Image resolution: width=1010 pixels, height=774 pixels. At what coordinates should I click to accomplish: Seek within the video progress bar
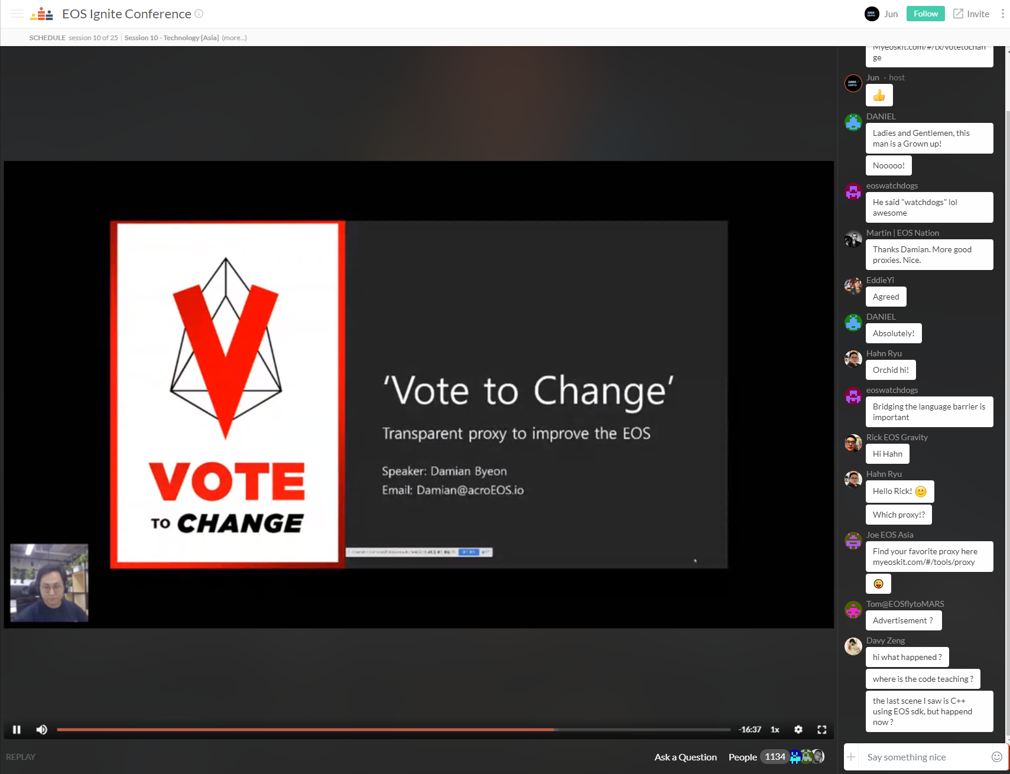coord(394,730)
